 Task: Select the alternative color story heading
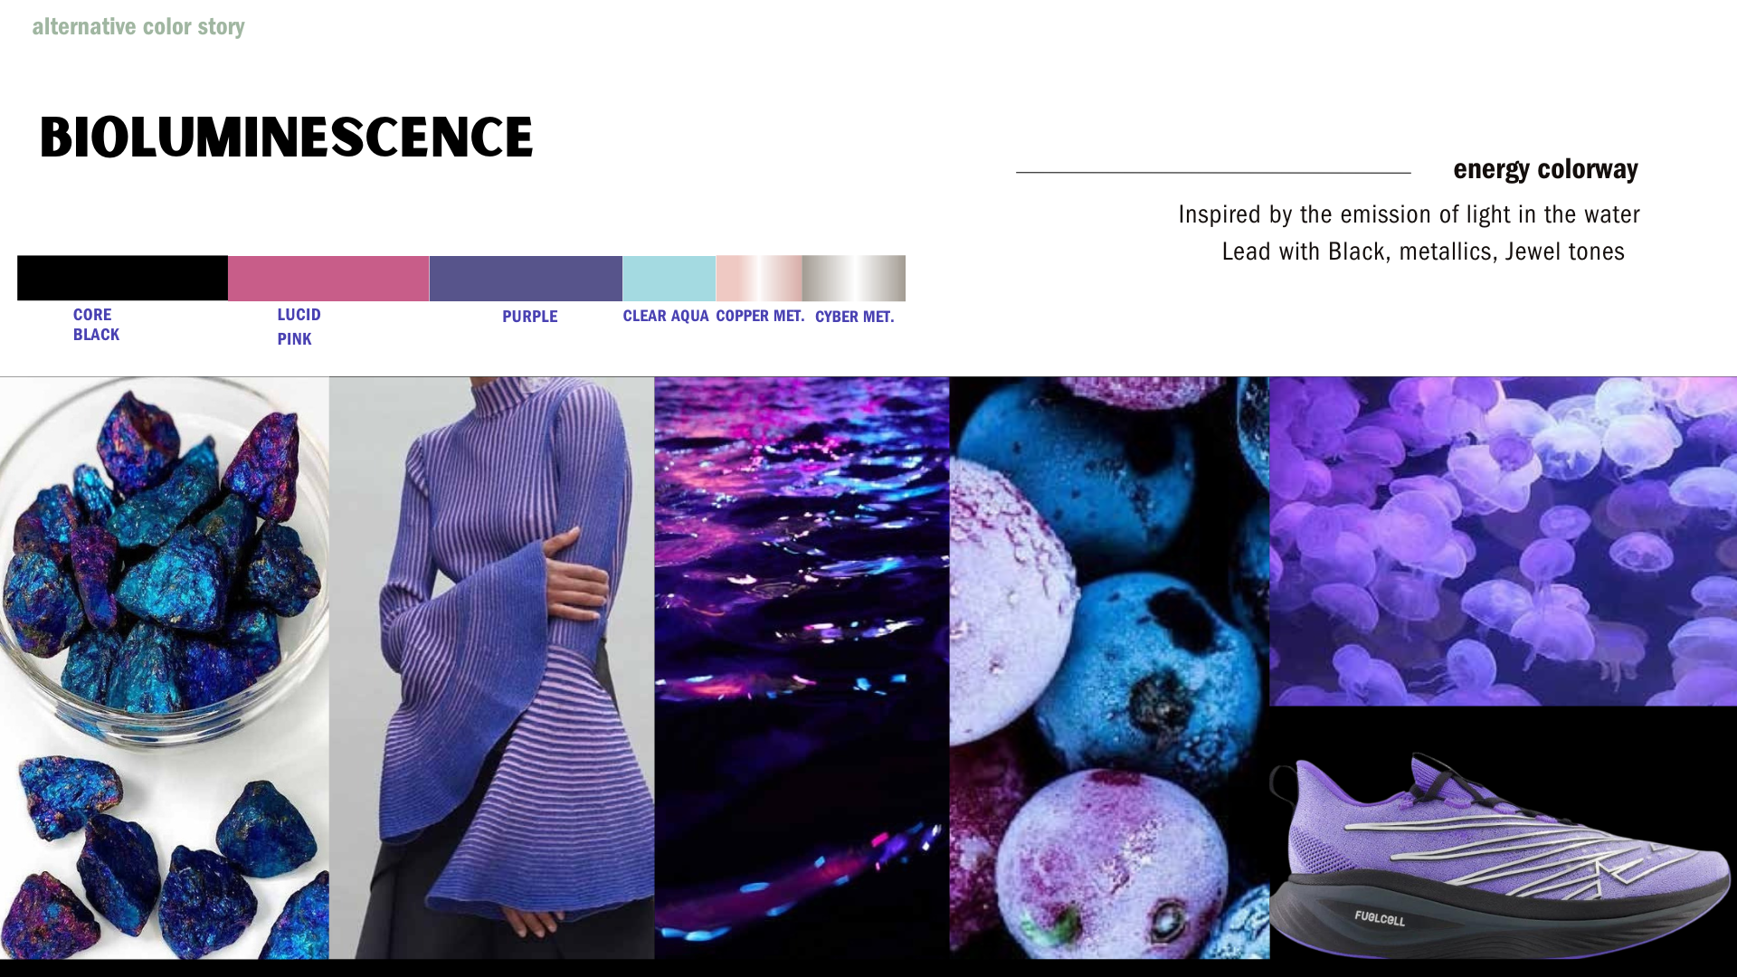click(x=138, y=26)
